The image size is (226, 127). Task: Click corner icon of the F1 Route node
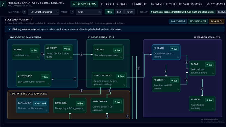coord(121,57)
